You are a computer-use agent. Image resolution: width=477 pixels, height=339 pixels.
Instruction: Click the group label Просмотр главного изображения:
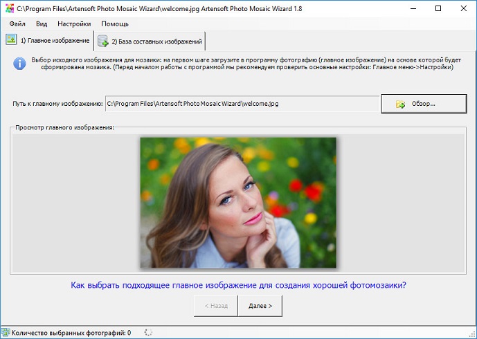(65, 127)
